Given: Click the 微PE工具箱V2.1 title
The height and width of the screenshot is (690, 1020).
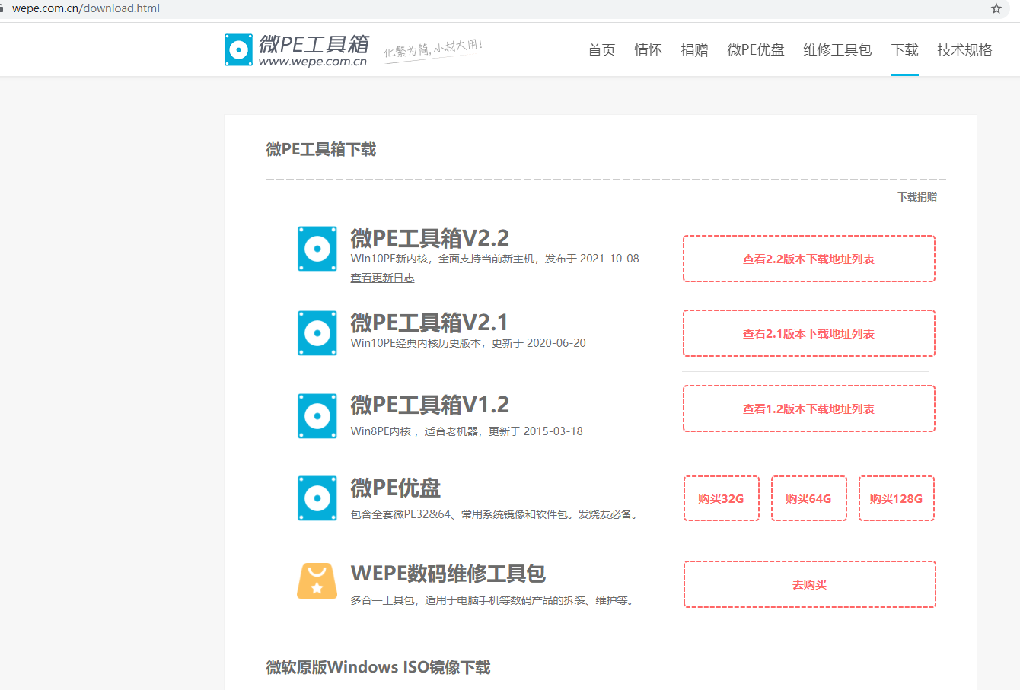Looking at the screenshot, I should (x=429, y=323).
